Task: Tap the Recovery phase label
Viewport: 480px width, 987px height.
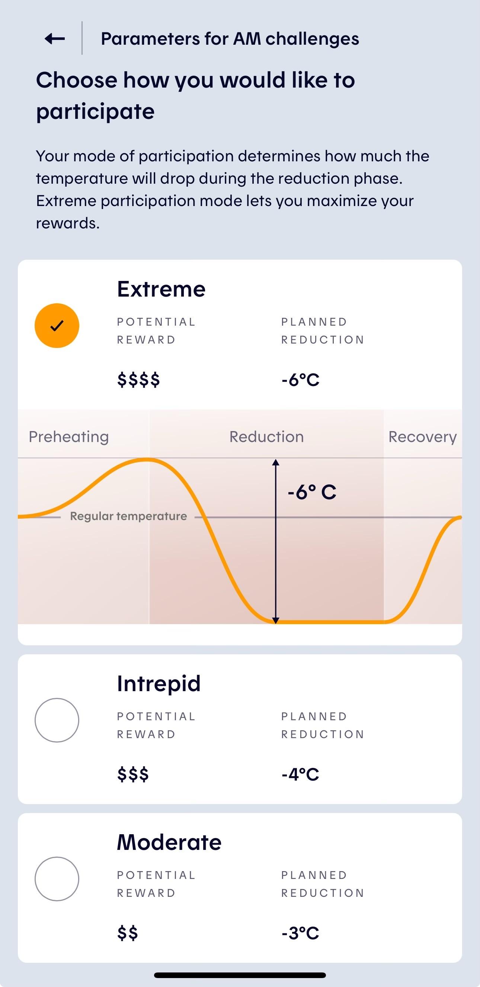Action: [x=423, y=437]
